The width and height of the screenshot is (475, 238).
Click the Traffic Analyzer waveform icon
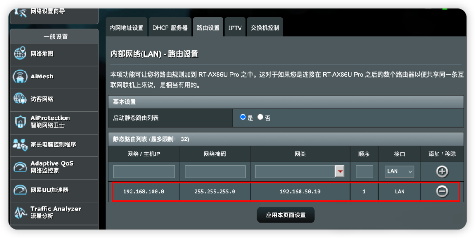pyautogui.click(x=20, y=213)
